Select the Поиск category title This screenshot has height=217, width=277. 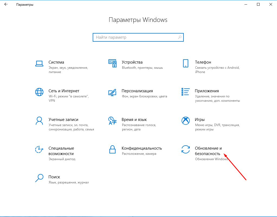[x=54, y=177]
